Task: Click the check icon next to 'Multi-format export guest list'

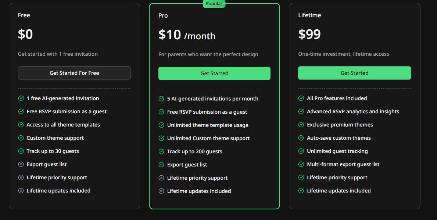Action: [x=301, y=164]
